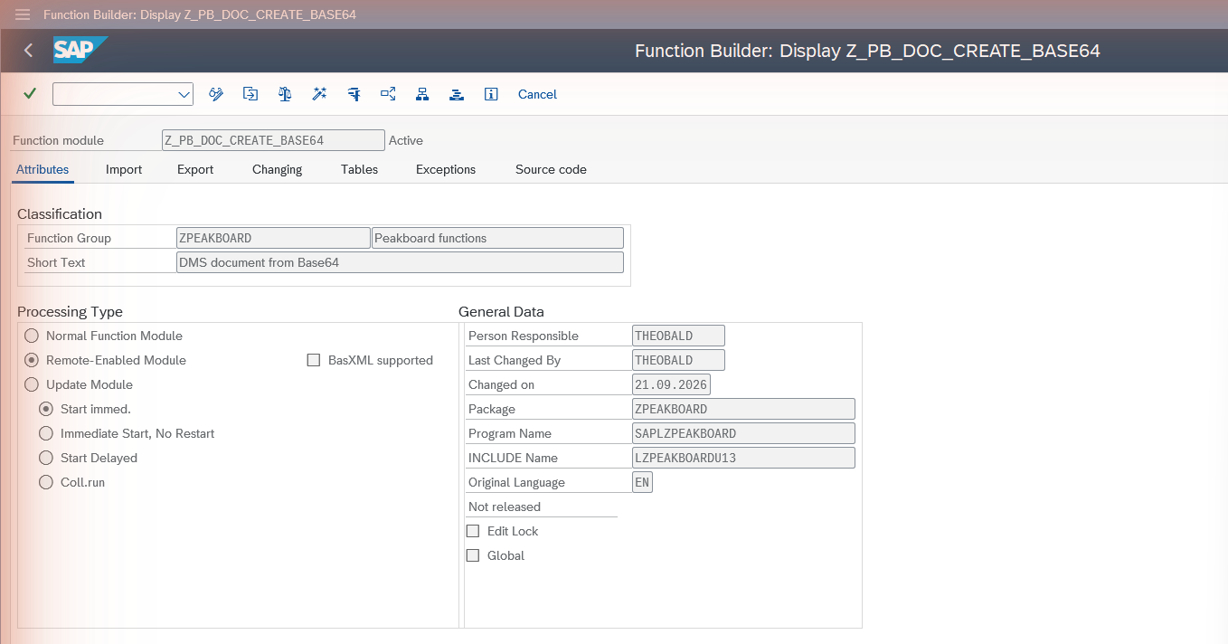
Task: Run syntax check with scales icon
Action: click(x=285, y=94)
